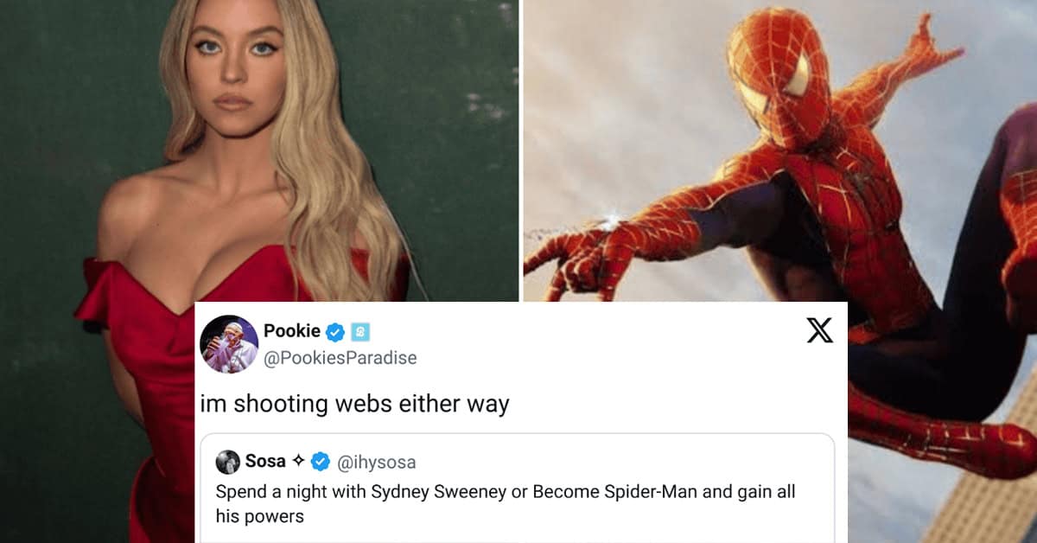Click the blue verified badge next to Sosa
This screenshot has width=1037, height=543.
320,462
